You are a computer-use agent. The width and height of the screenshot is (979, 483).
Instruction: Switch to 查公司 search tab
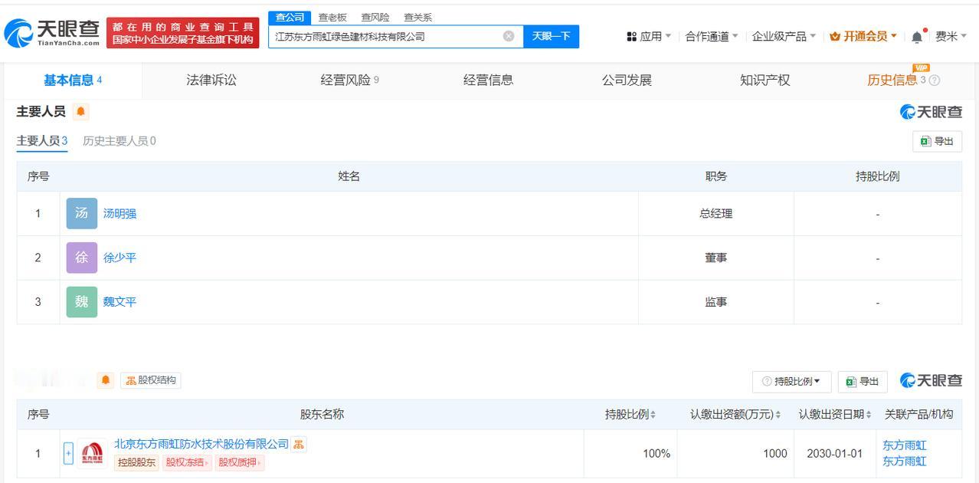290,18
